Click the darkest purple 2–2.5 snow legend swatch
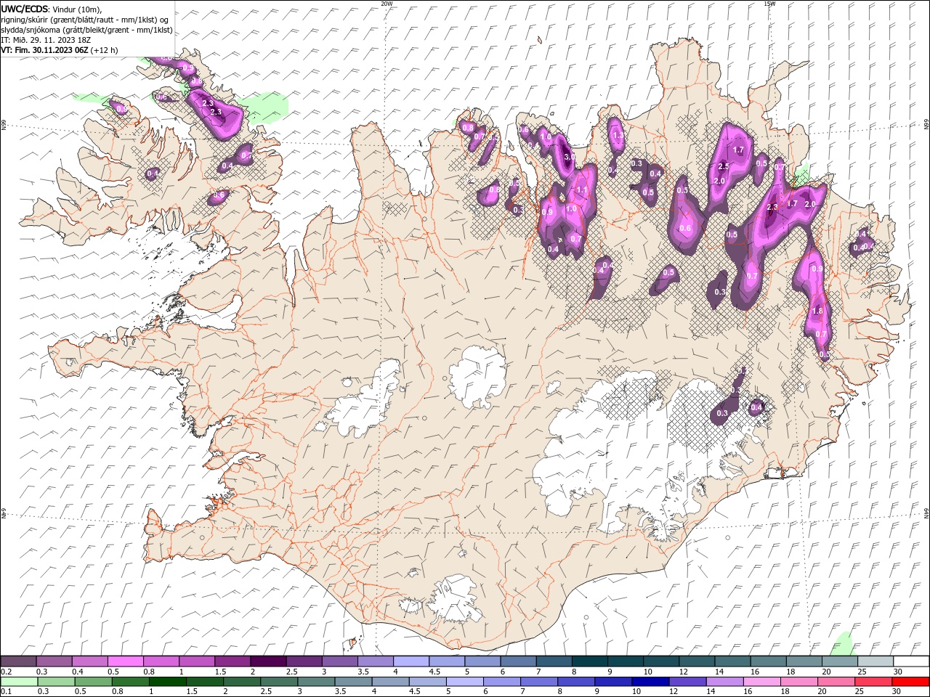The width and height of the screenshot is (930, 697). pos(267,661)
